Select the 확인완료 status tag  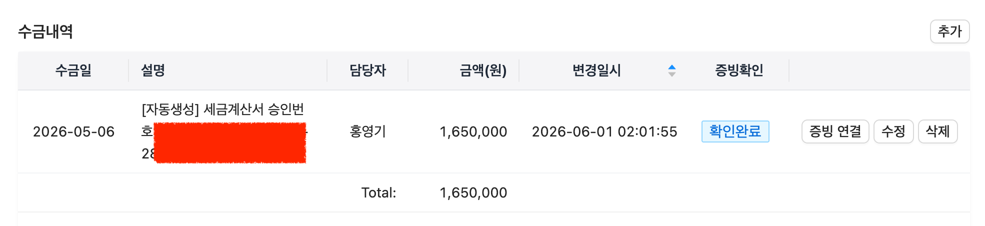[735, 131]
